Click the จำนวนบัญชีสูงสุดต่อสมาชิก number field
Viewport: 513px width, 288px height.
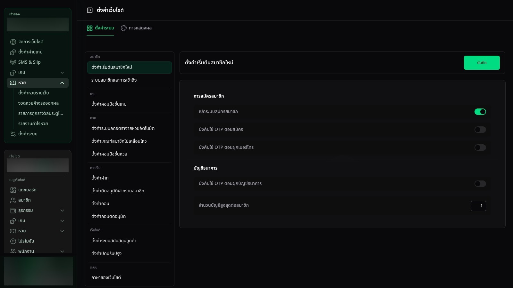point(478,206)
